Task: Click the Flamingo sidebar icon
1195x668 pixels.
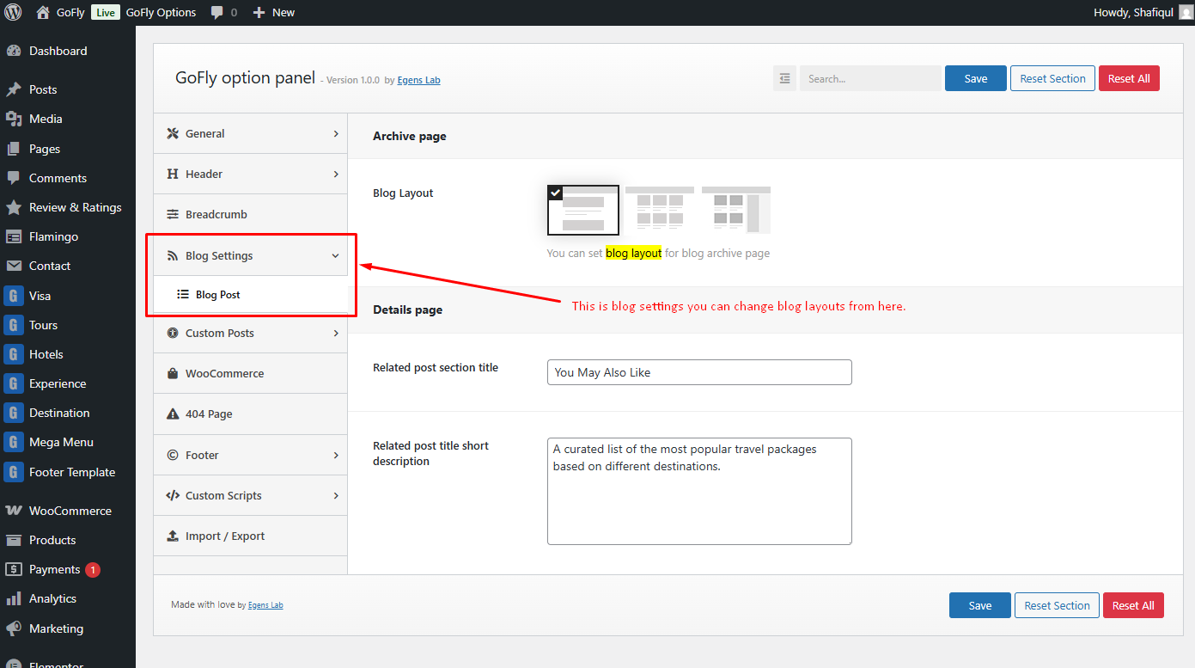Action: [x=14, y=236]
